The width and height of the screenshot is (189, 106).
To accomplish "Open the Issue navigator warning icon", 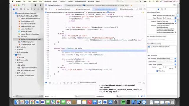I will tap(28, 9).
